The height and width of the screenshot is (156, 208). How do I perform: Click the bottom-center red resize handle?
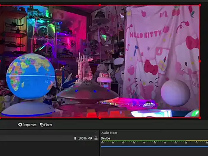(x=100, y=118)
